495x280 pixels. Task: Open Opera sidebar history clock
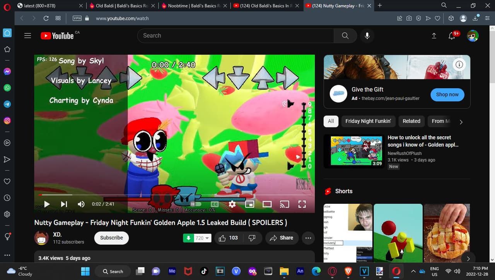(x=7, y=198)
